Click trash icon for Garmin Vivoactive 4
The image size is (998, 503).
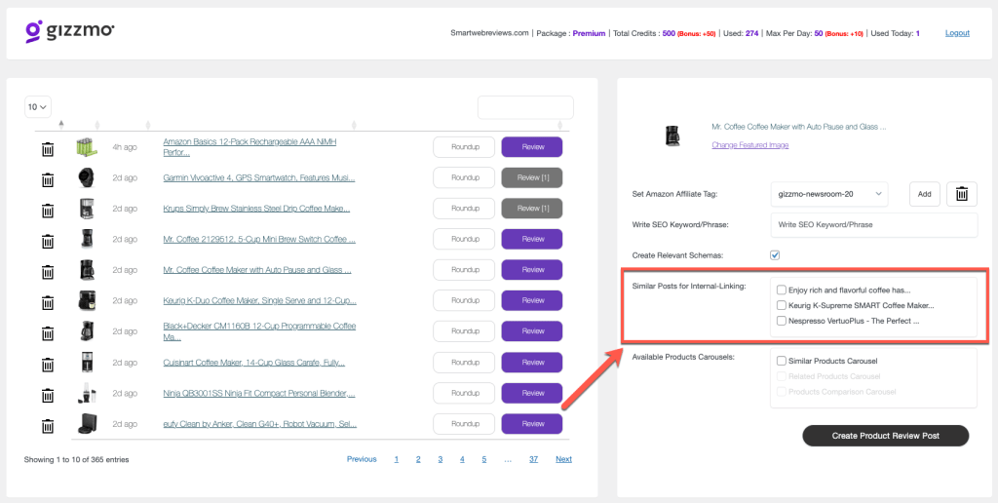coord(47,179)
